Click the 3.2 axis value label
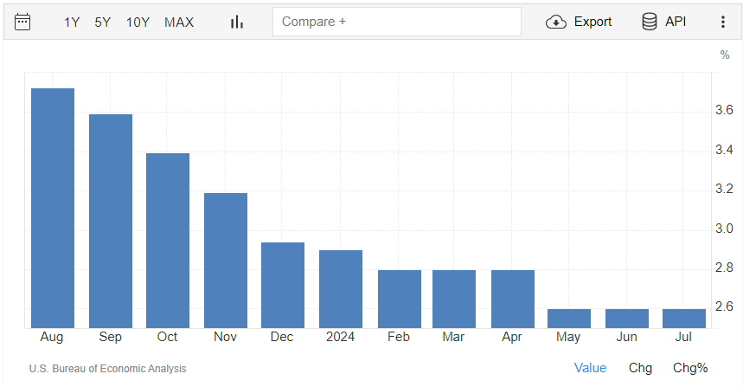The width and height of the screenshot is (743, 387). 724,189
